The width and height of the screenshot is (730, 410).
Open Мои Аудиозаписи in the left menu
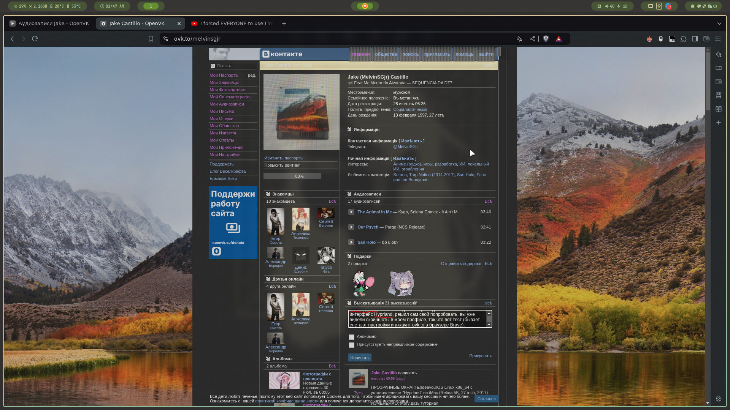tap(227, 104)
